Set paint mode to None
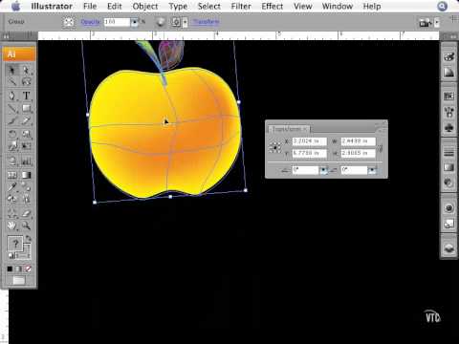 point(29,269)
